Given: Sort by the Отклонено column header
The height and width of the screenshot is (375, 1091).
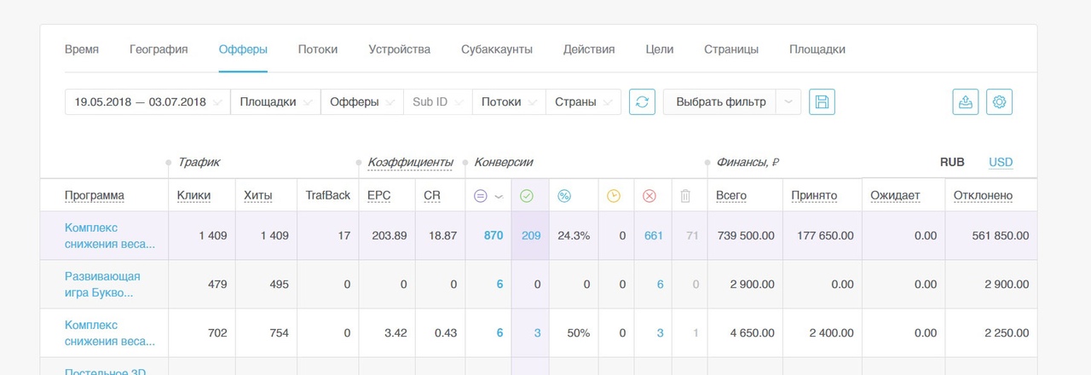Looking at the screenshot, I should (984, 196).
